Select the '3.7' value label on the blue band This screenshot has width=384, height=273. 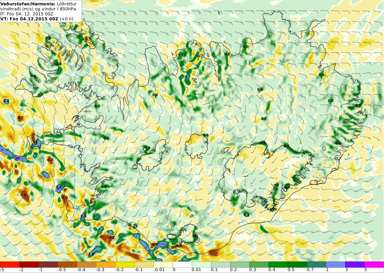[x=17, y=159]
